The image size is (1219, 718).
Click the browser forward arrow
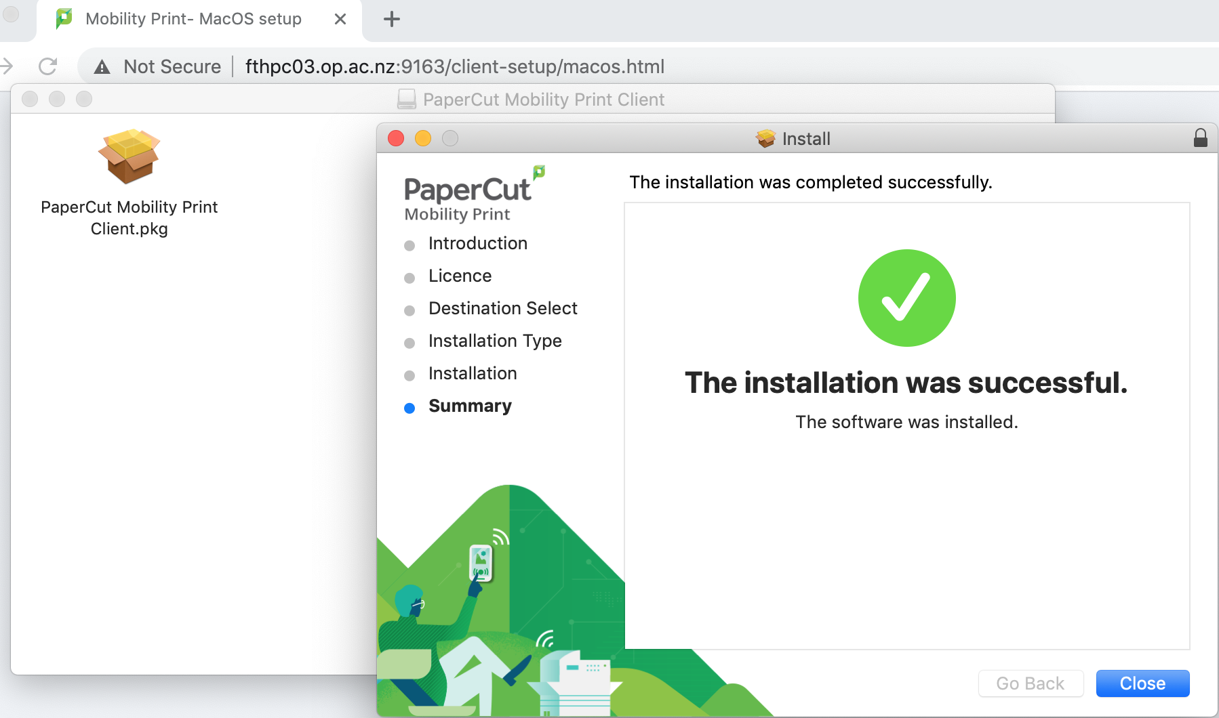coord(7,66)
